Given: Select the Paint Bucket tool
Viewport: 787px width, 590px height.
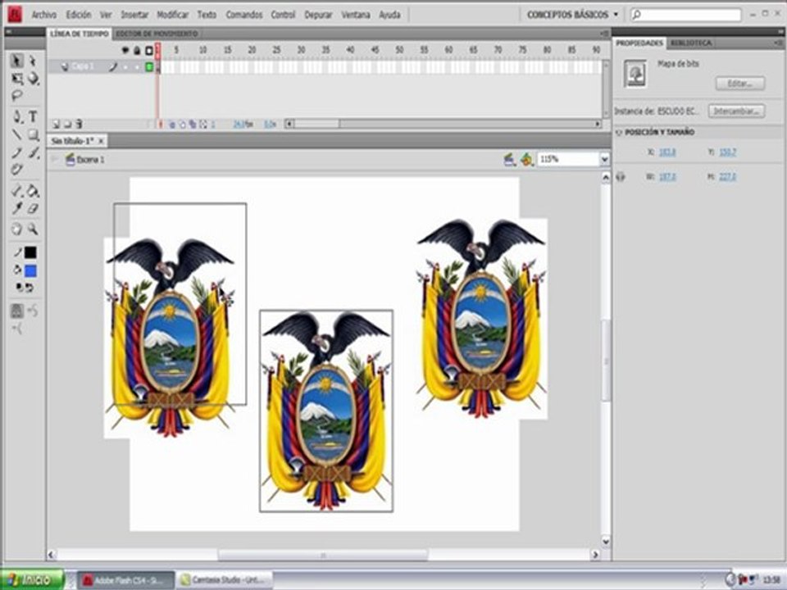Looking at the screenshot, I should click(33, 191).
